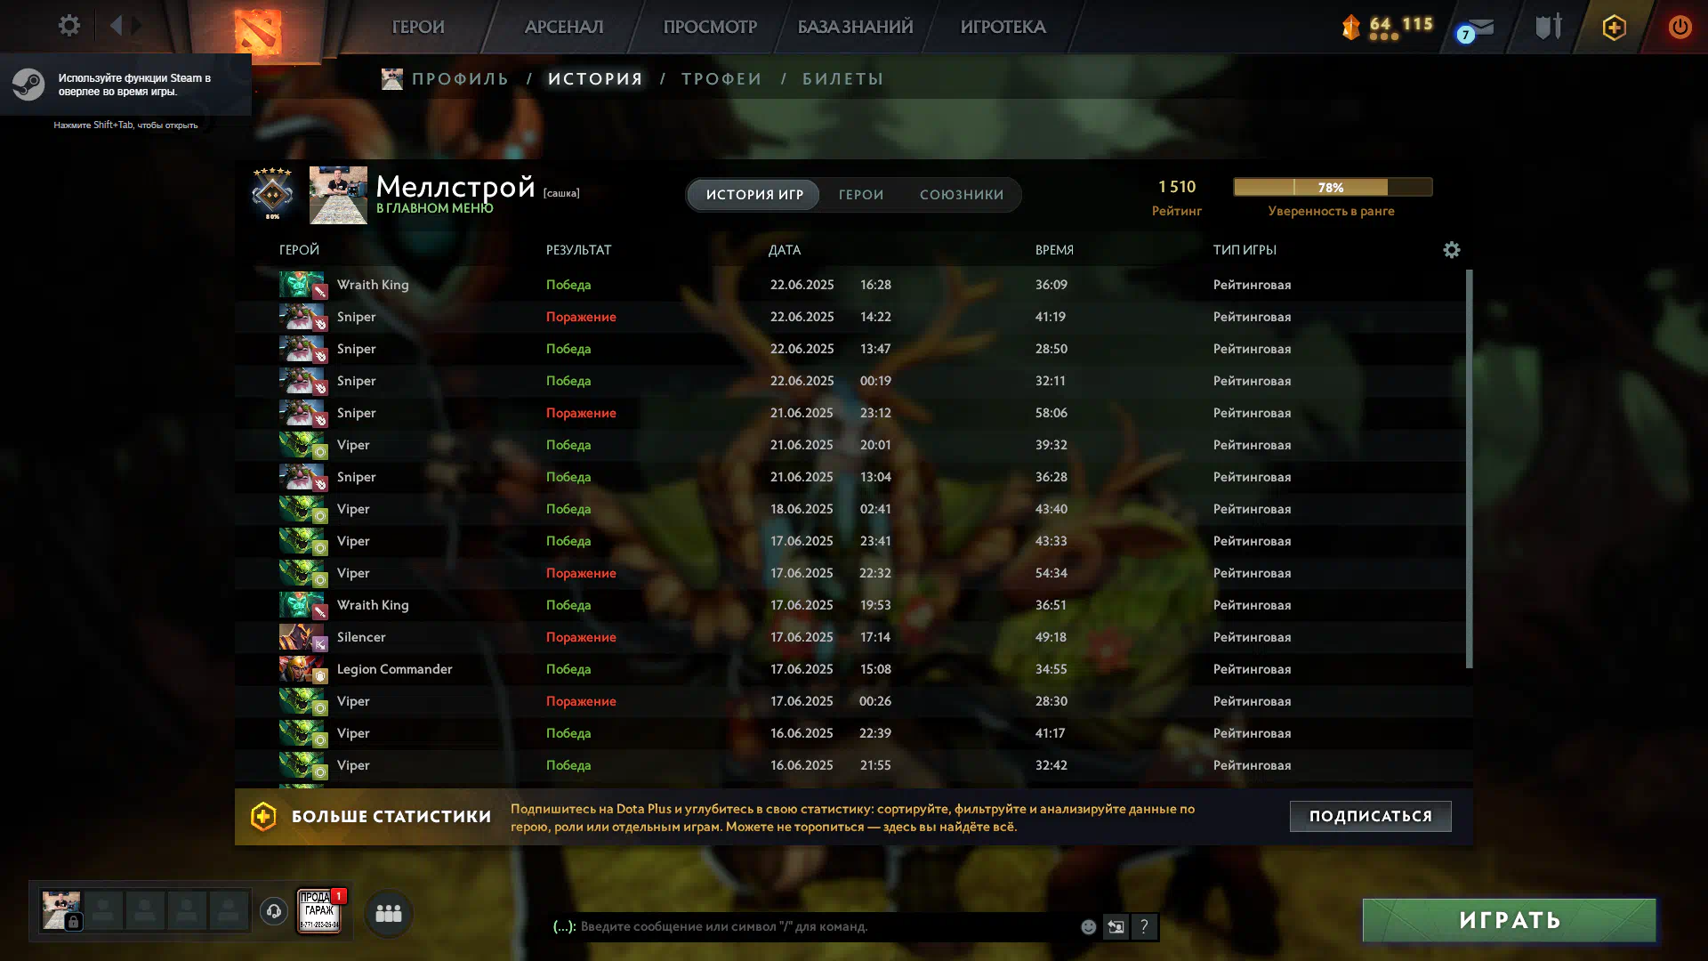Screen dimensions: 1708x961
Task: Open the ПРОСМОТР top menu
Action: tap(710, 27)
